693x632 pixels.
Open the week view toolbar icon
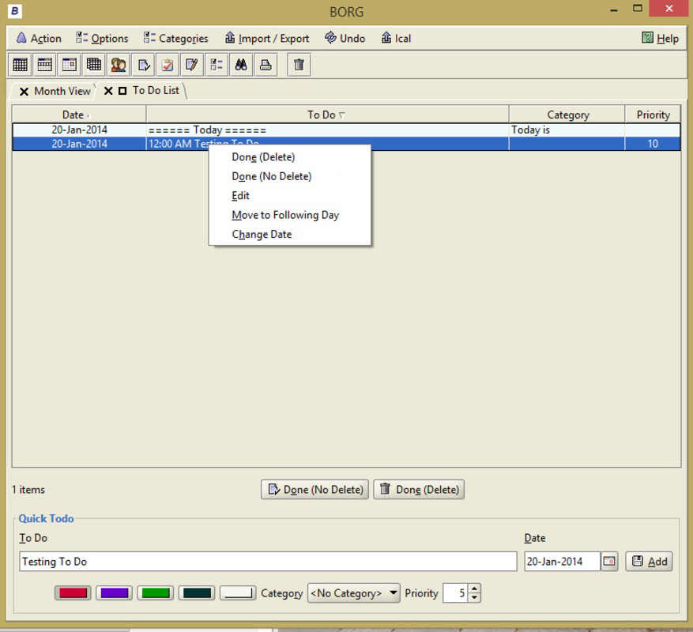[44, 65]
